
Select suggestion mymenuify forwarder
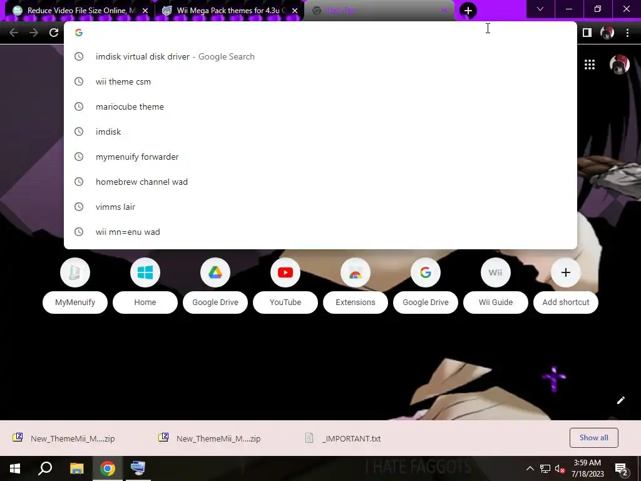click(320, 157)
